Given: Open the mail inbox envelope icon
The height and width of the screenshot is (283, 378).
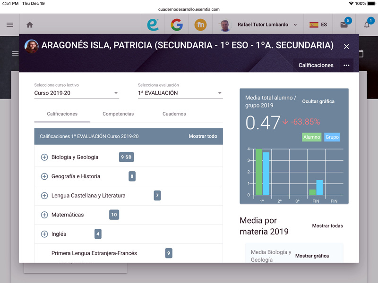Looking at the screenshot, I should click(x=344, y=25).
